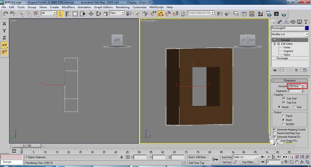
Task: Click the Mirror tool icon
Action: [x=220, y=14]
